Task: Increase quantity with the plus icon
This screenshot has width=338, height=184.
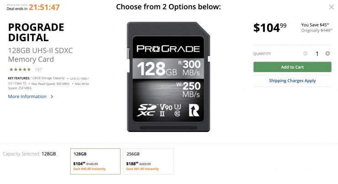Action: 327,53
